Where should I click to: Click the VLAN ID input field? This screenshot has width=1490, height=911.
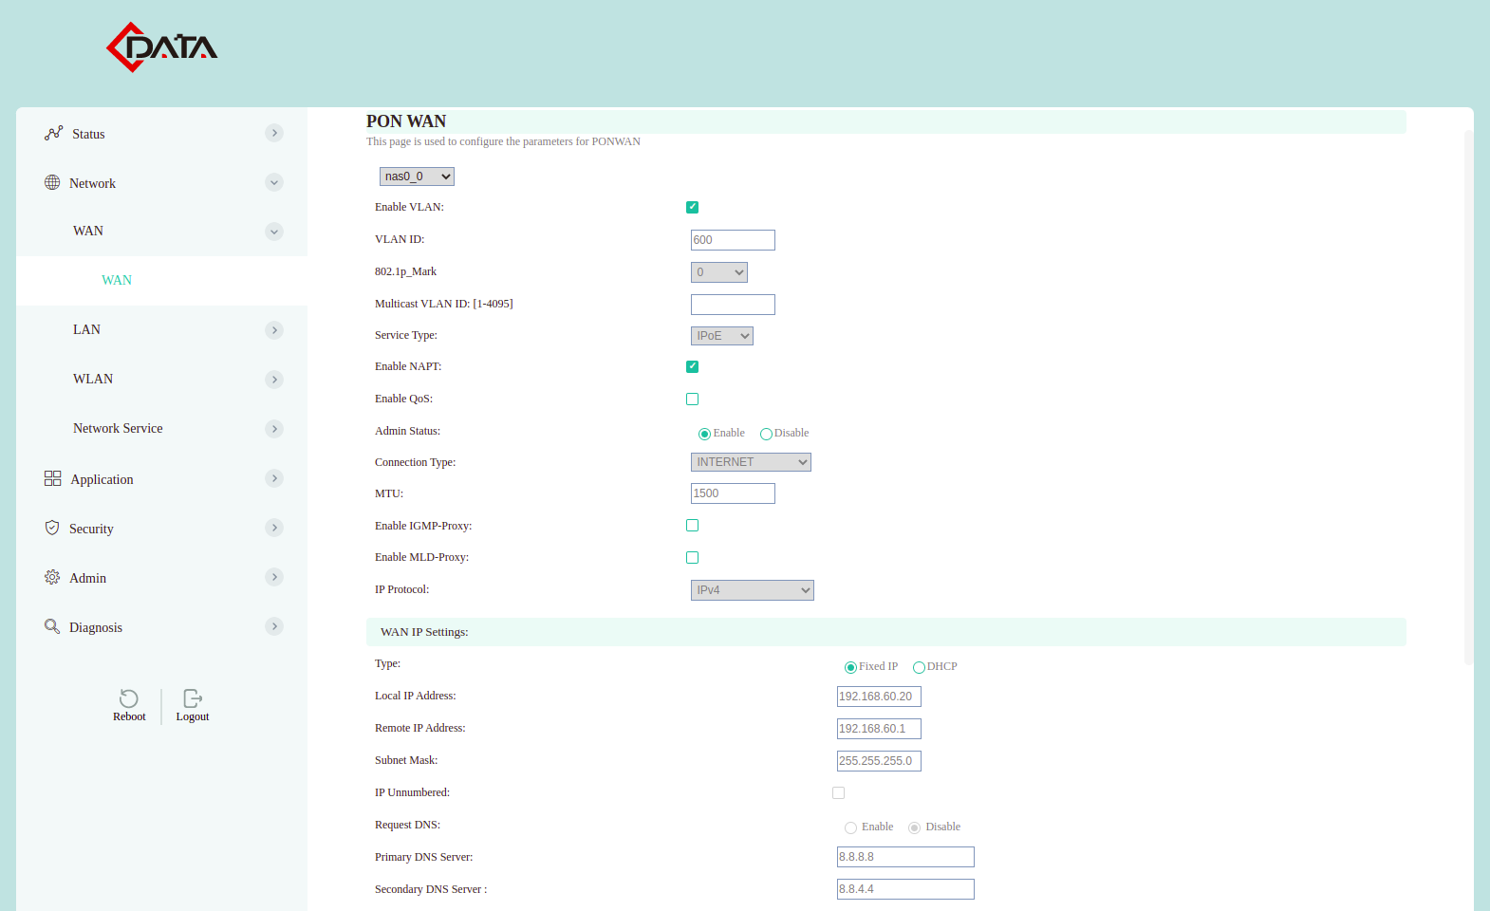tap(733, 240)
